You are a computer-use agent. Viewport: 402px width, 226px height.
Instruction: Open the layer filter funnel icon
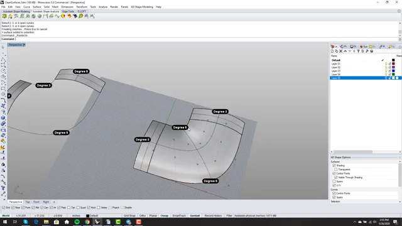tap(358, 51)
